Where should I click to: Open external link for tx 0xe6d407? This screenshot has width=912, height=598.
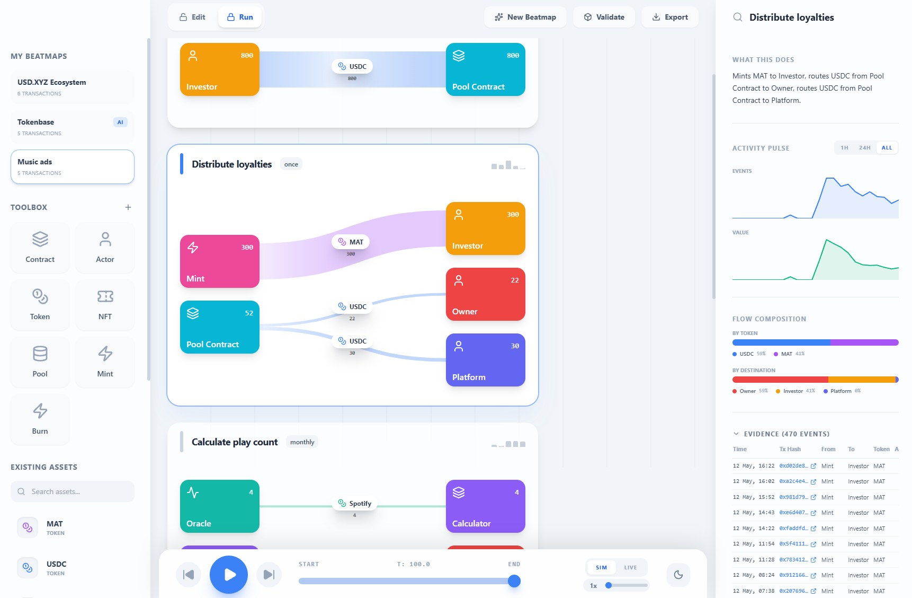813,513
